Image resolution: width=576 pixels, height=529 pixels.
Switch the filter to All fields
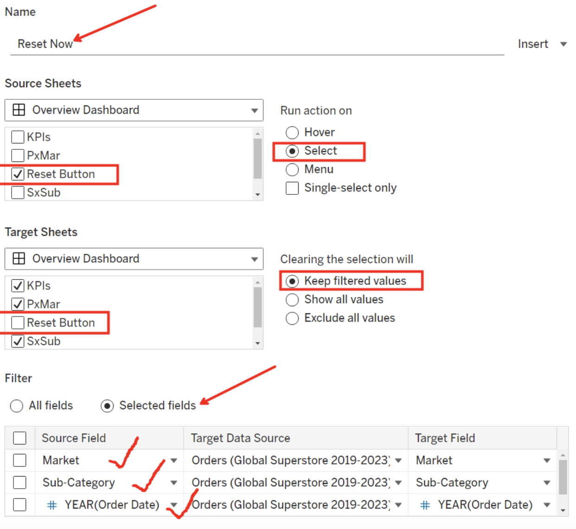point(16,406)
